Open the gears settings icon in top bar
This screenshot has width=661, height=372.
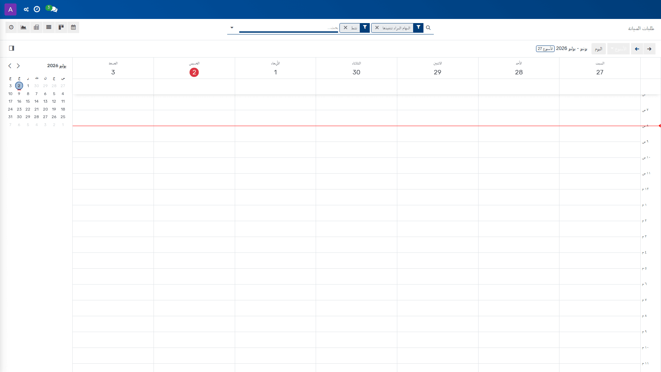pyautogui.click(x=26, y=9)
